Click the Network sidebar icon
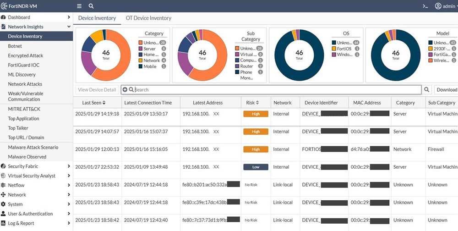Viewport: 458px width, 231px height. pyautogui.click(x=3, y=195)
